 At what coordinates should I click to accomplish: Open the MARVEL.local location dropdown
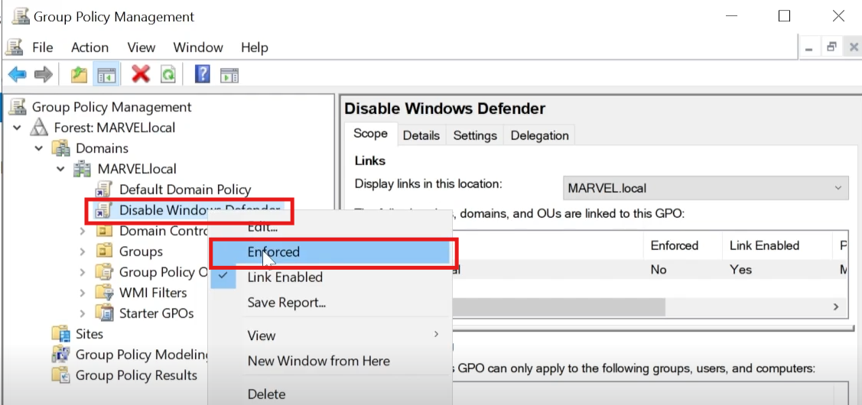click(x=705, y=189)
